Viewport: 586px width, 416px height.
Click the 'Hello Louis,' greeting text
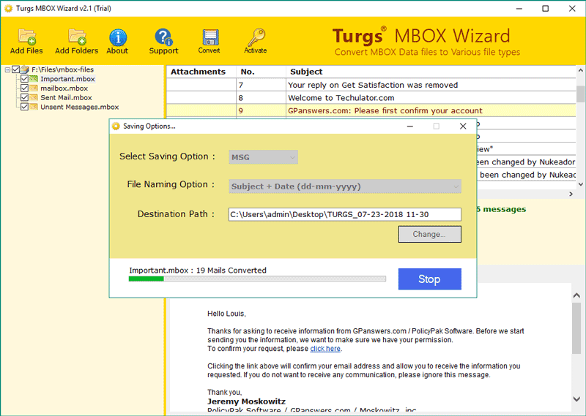click(x=226, y=314)
